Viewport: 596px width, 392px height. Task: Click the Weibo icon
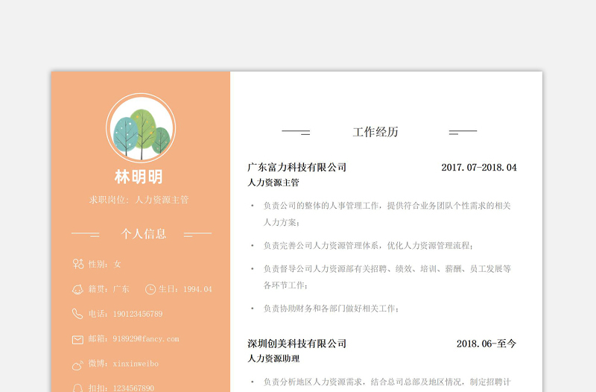tap(77, 365)
